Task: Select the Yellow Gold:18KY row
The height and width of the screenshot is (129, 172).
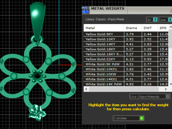Action: click(126, 49)
